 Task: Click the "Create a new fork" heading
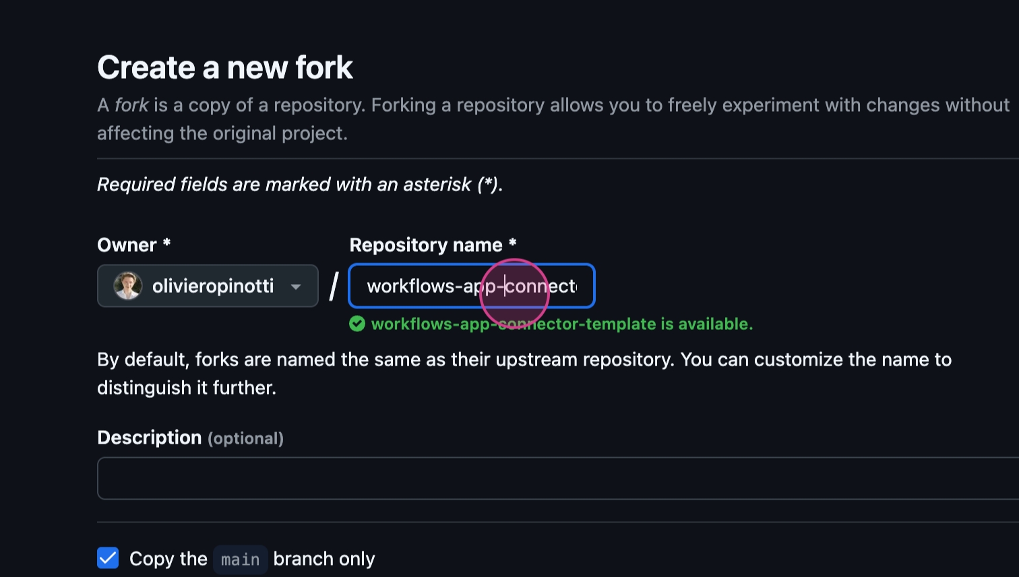(225, 67)
